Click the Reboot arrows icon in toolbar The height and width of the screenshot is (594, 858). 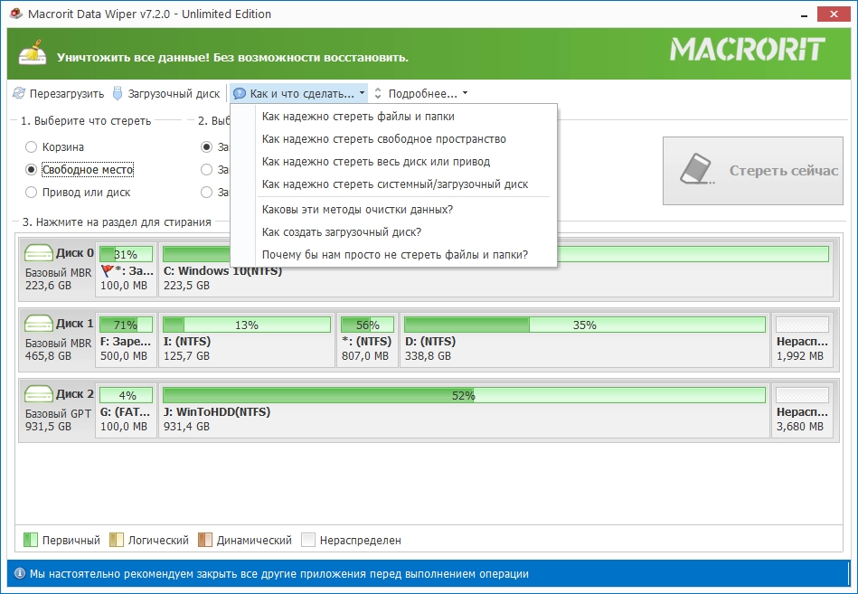(x=19, y=93)
